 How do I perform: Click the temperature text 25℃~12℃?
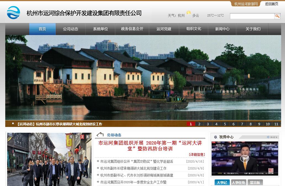tap(215, 15)
